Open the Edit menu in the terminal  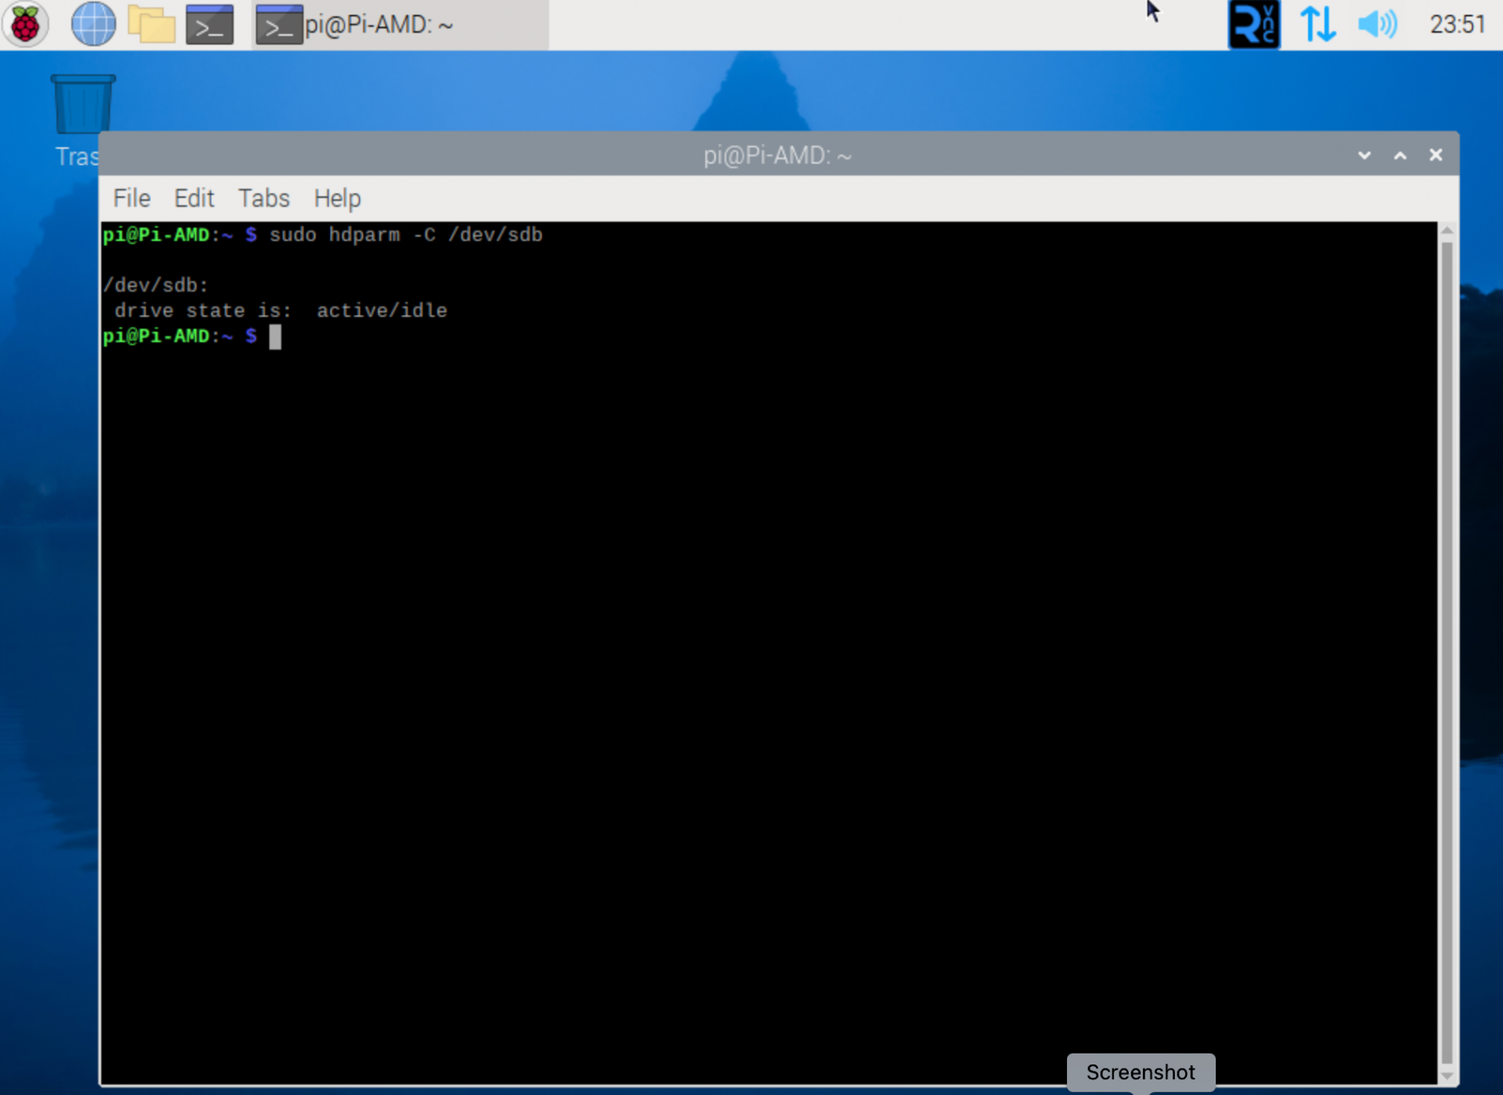[194, 198]
